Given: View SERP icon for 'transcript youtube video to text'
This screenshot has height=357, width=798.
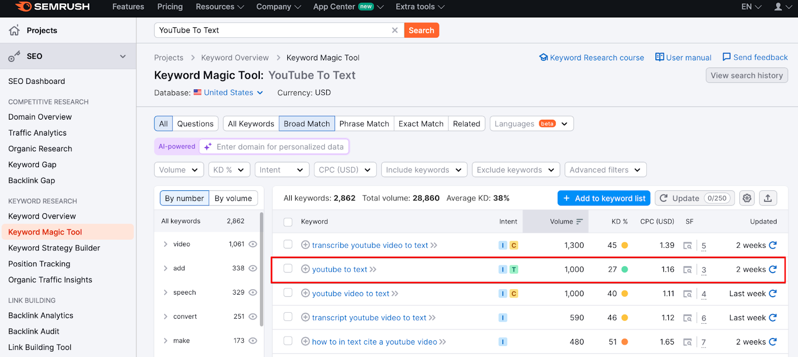Looking at the screenshot, I should coord(687,318).
